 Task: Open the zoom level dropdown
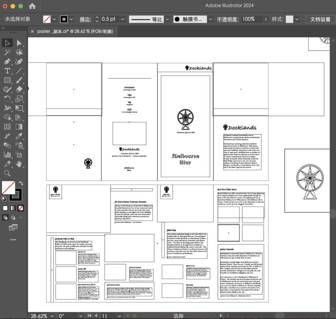[52, 316]
